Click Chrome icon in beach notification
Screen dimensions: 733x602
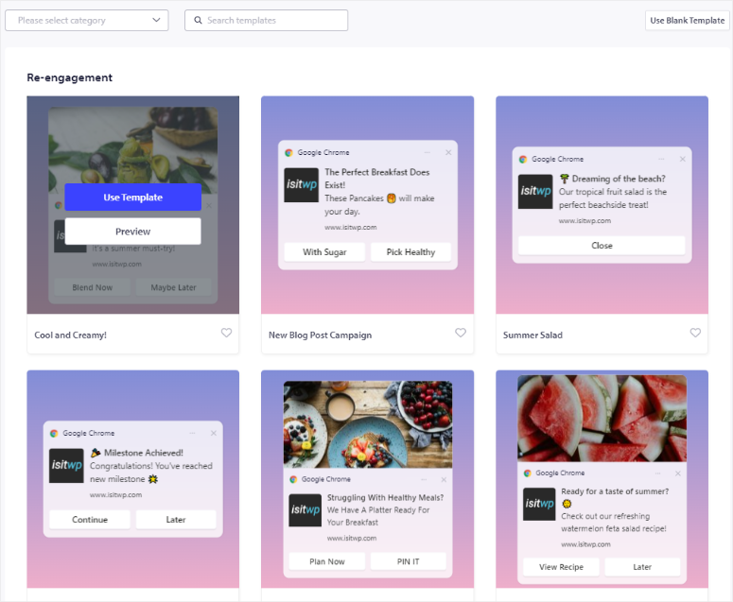(x=523, y=160)
